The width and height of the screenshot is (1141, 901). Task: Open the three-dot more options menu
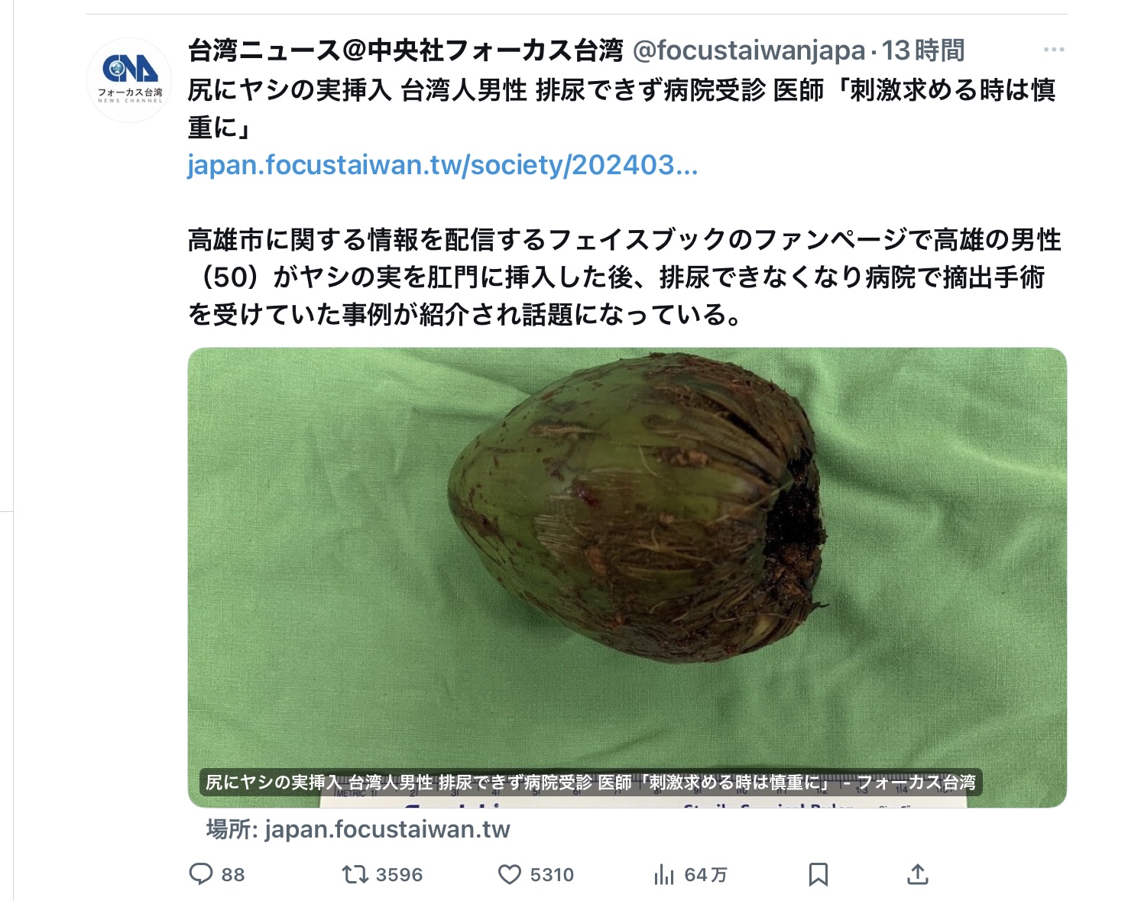click(x=1054, y=50)
